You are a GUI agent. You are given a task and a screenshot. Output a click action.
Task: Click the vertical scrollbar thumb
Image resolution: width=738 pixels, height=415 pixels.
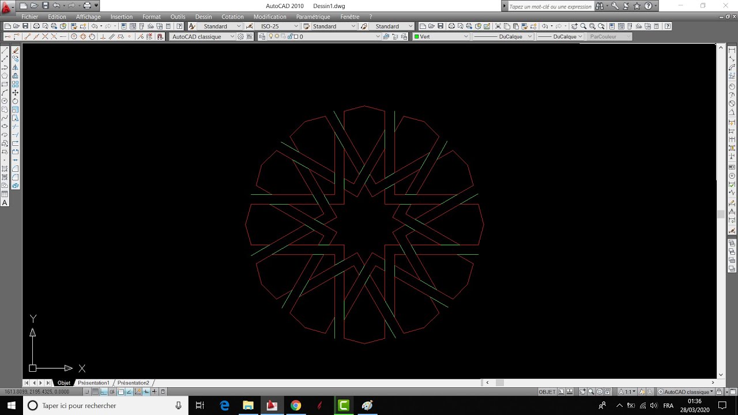[x=721, y=214]
